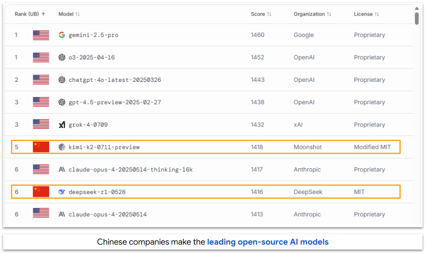Viewport: 426px width, 254px height.
Task: Click the scrollbar up arrow
Action: click(417, 8)
